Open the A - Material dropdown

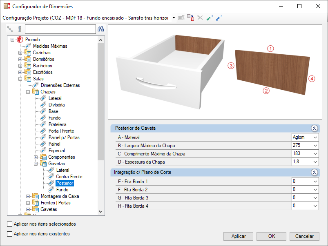[x=315, y=137]
